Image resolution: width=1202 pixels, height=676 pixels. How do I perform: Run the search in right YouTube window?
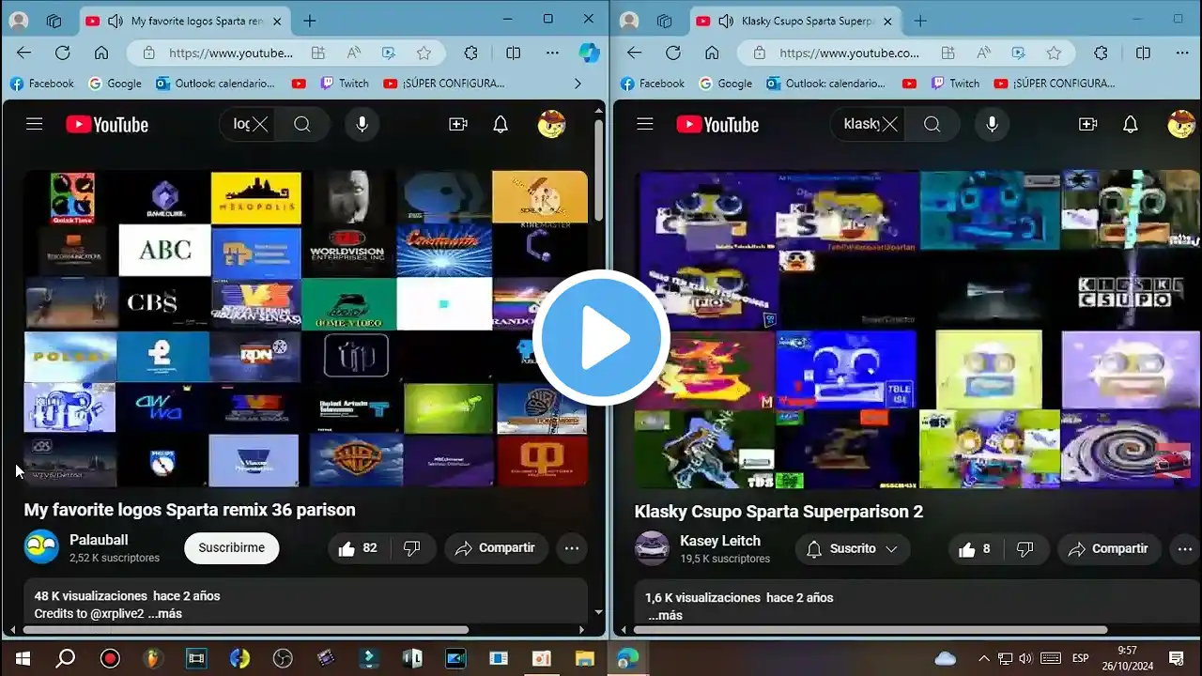click(x=932, y=124)
